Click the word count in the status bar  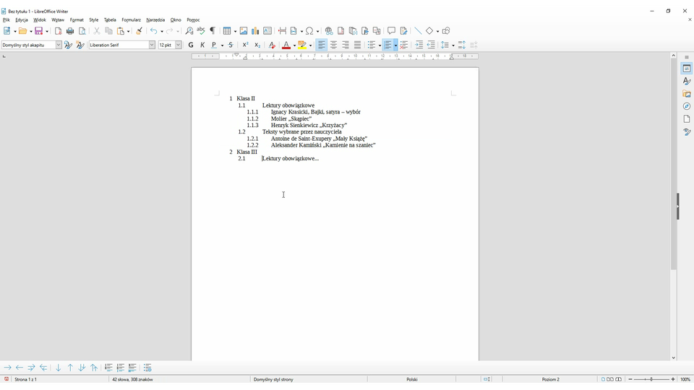[132, 379]
